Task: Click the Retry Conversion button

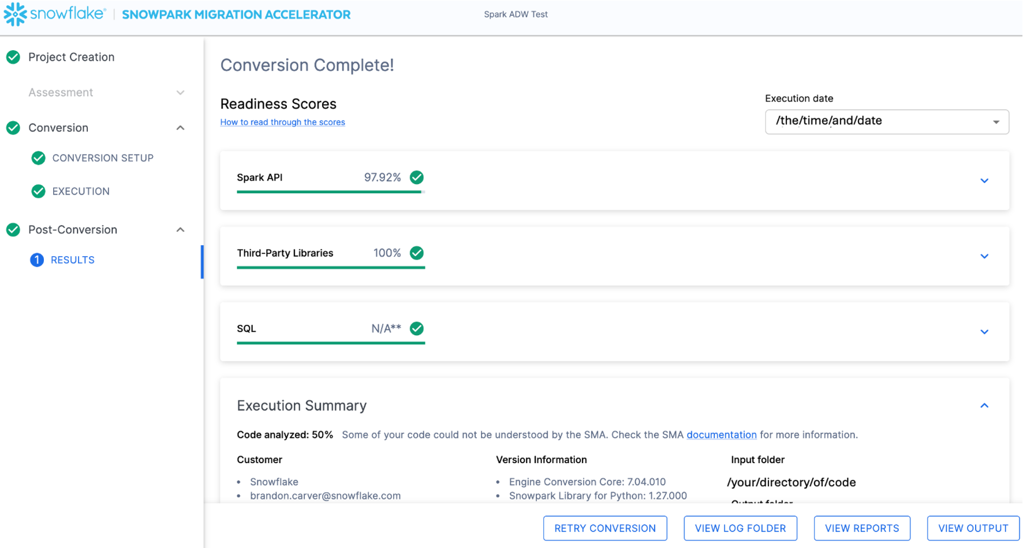Action: [605, 528]
